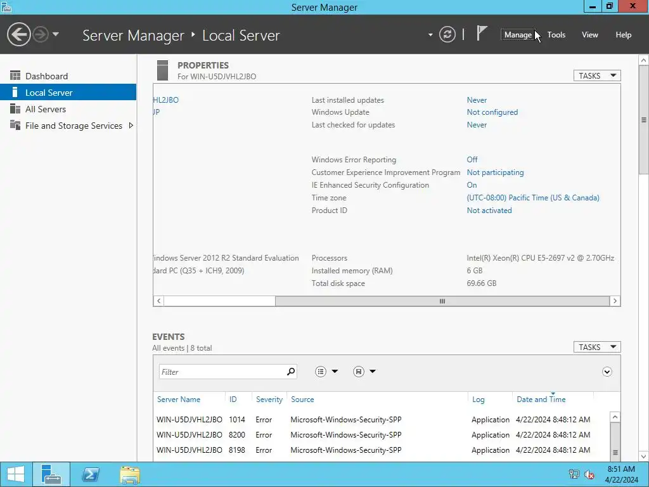Click main pane scroll down arrow
The image size is (649, 487).
(x=644, y=457)
